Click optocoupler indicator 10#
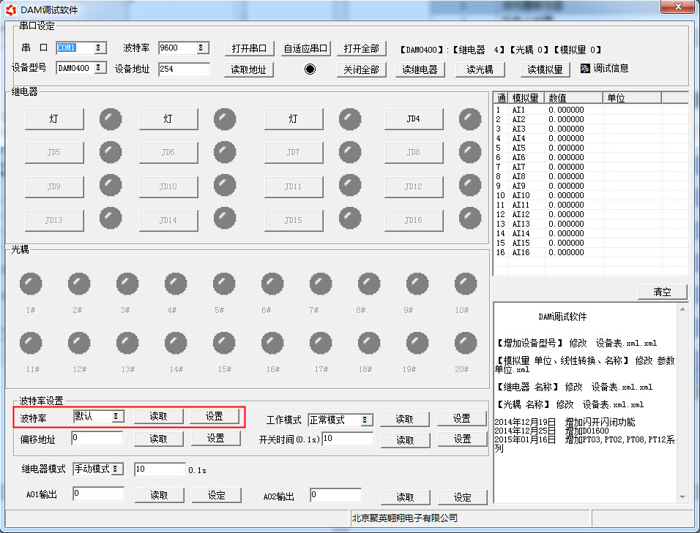Screen dimensions: 700x533 tap(465, 284)
